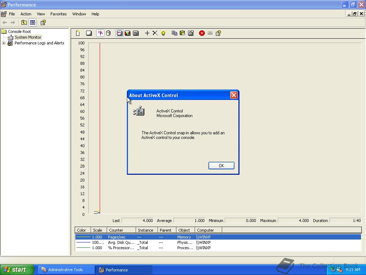Click blue color line of Avg. Disk row
Viewport: 366px width, 275px height.
83,242
